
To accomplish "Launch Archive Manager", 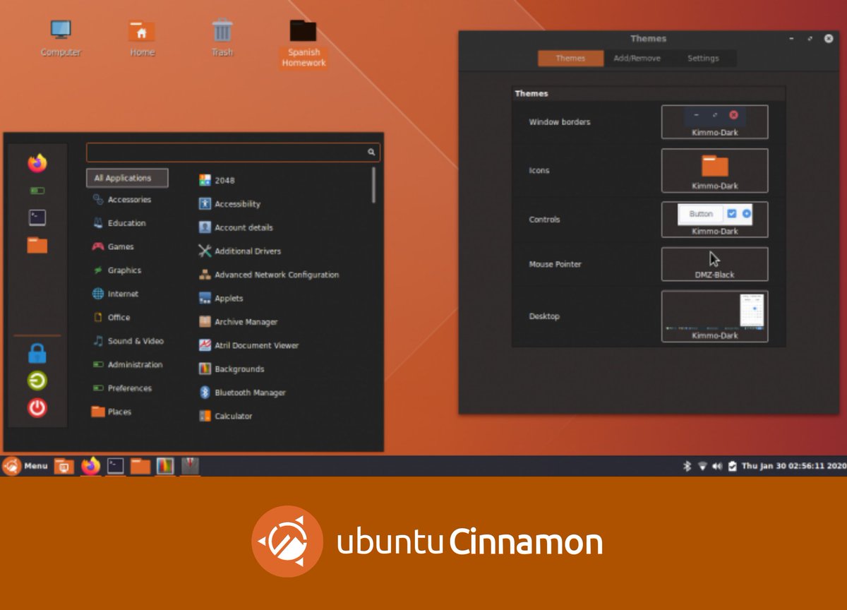I will (x=238, y=322).
